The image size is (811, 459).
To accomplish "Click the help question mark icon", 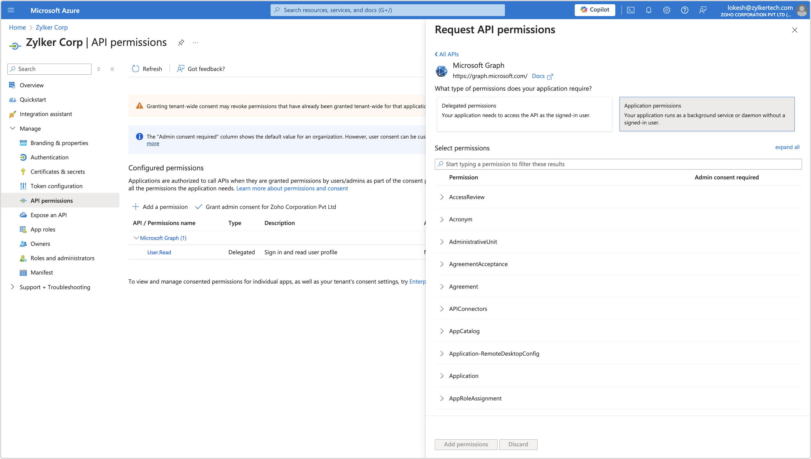I will [x=684, y=10].
